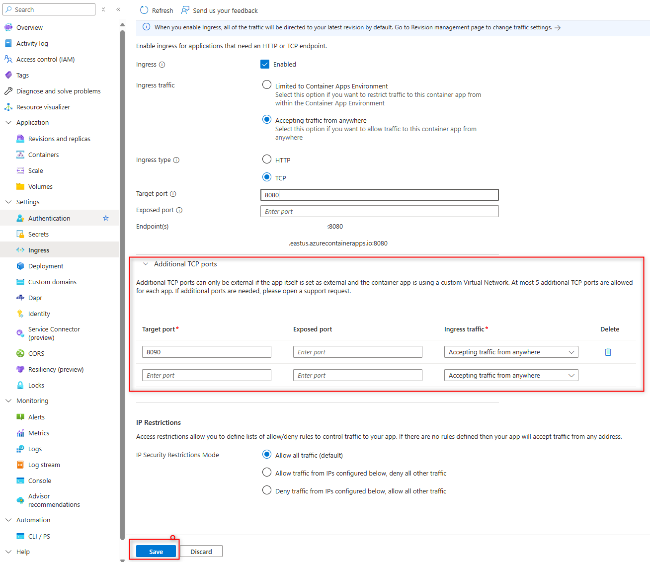Image resolution: width=650 pixels, height=562 pixels.
Task: Click the Metrics chart icon
Action: (20, 433)
